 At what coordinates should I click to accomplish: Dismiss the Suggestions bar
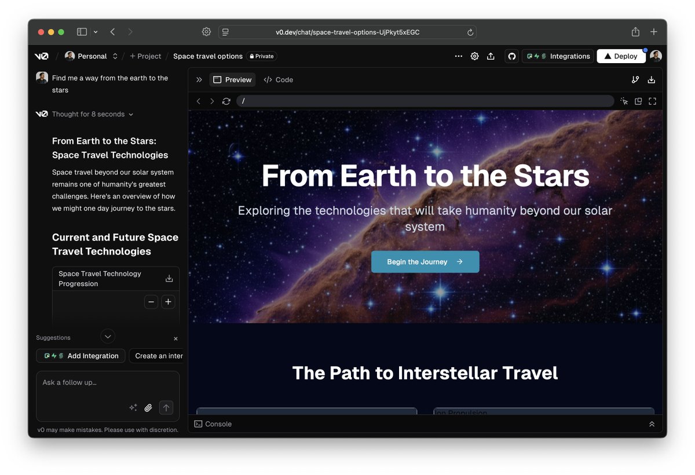[176, 339]
